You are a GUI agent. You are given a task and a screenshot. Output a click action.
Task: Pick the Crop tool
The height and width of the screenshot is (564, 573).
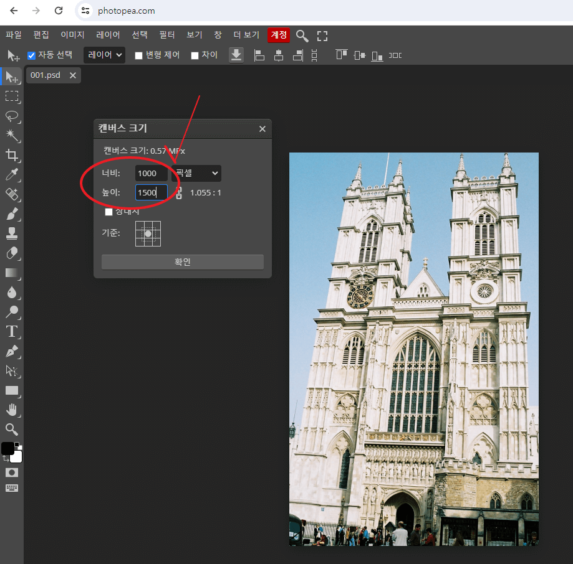click(x=12, y=155)
